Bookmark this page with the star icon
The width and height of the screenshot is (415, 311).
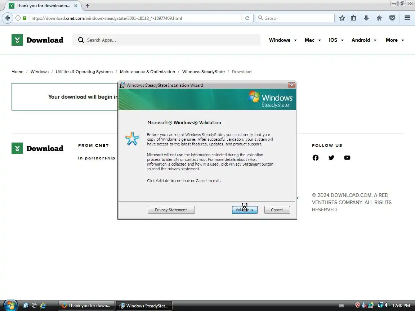(x=342, y=18)
